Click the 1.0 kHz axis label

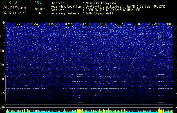(x=3, y=51)
